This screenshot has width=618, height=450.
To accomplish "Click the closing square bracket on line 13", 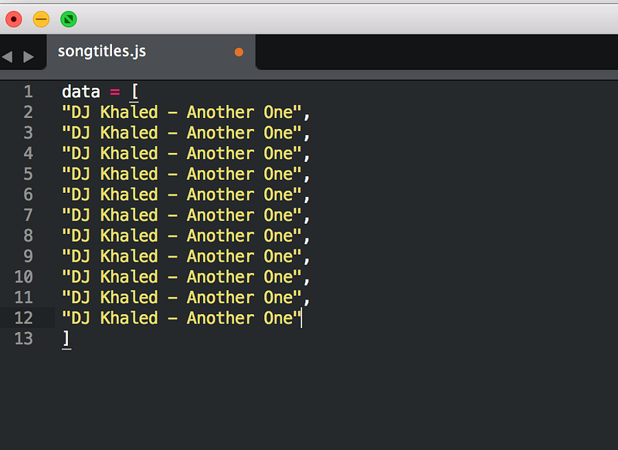I will click(x=66, y=339).
